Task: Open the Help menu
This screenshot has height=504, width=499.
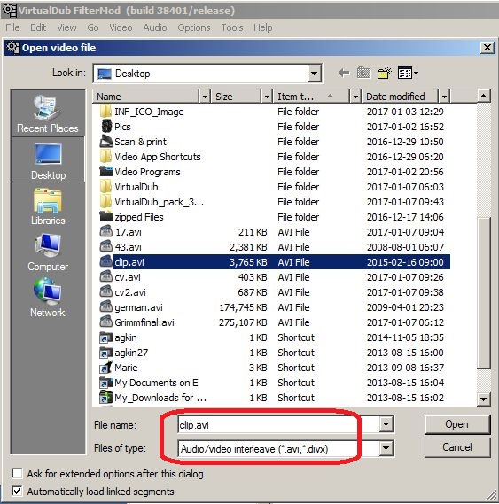Action: (262, 27)
